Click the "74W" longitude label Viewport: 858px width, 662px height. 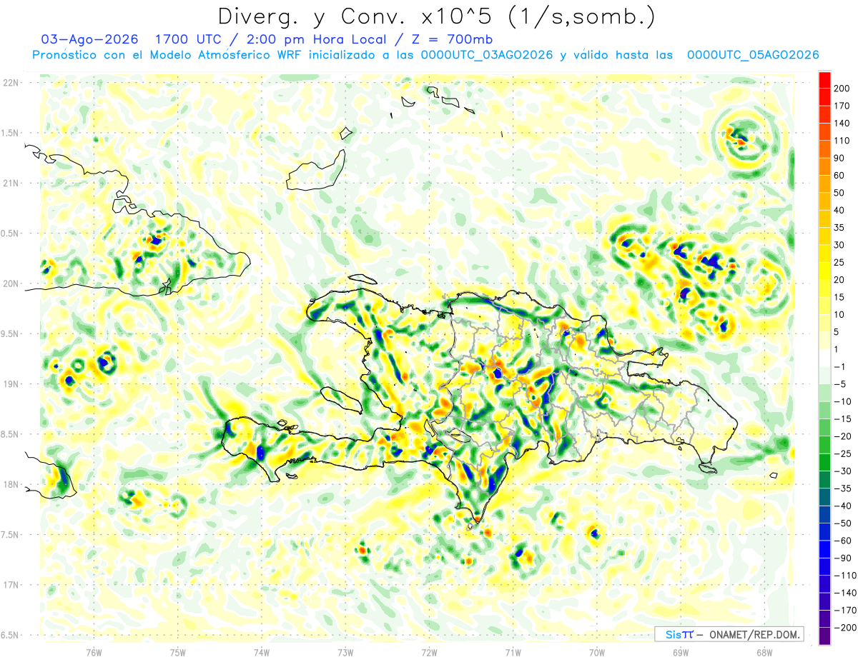(x=262, y=653)
